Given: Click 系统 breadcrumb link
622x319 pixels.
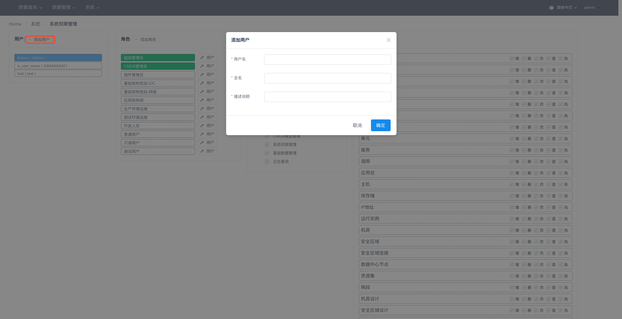Looking at the screenshot, I should coord(35,24).
